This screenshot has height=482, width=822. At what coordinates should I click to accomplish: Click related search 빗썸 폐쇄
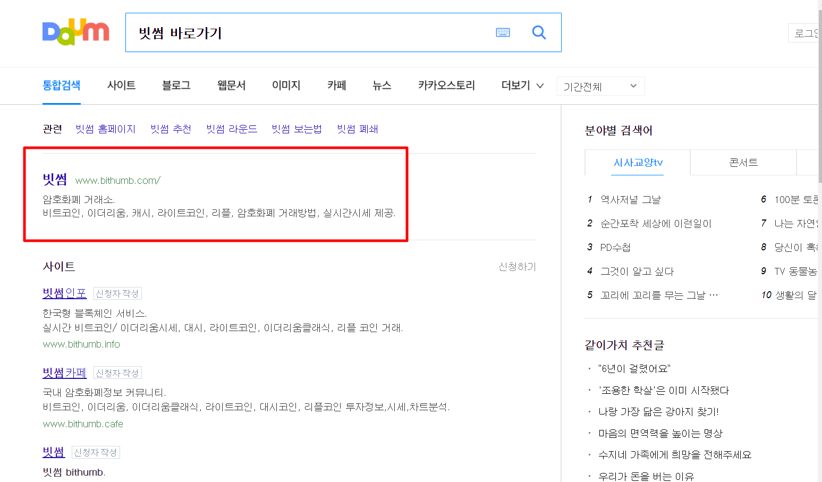pos(357,129)
